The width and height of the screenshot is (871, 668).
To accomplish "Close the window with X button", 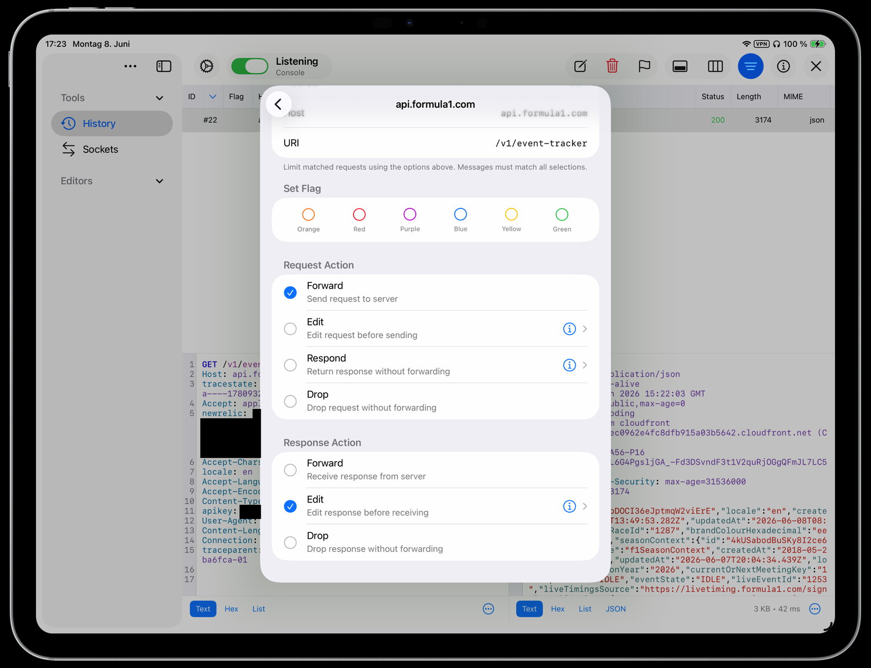I will (816, 66).
